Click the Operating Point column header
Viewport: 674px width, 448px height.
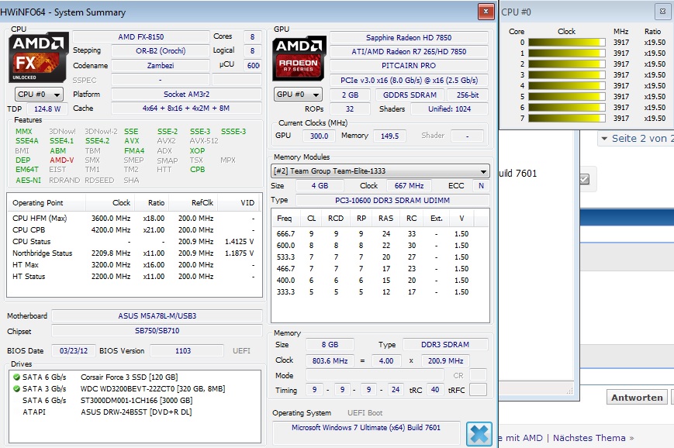[x=47, y=203]
